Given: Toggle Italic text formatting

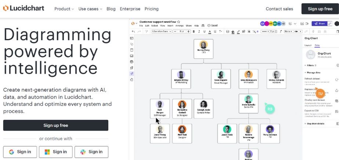Looking at the screenshot, I should [x=199, y=32].
